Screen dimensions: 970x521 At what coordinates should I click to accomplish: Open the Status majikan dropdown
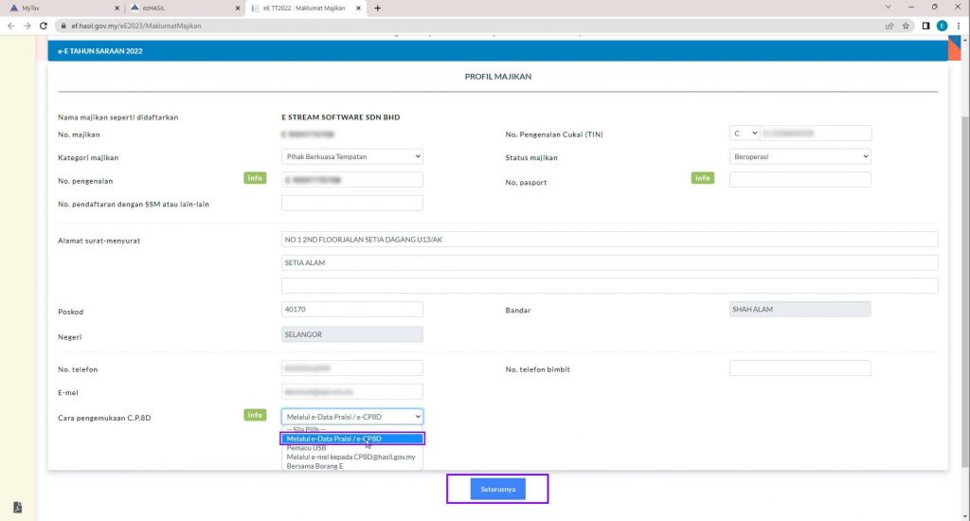[799, 156]
